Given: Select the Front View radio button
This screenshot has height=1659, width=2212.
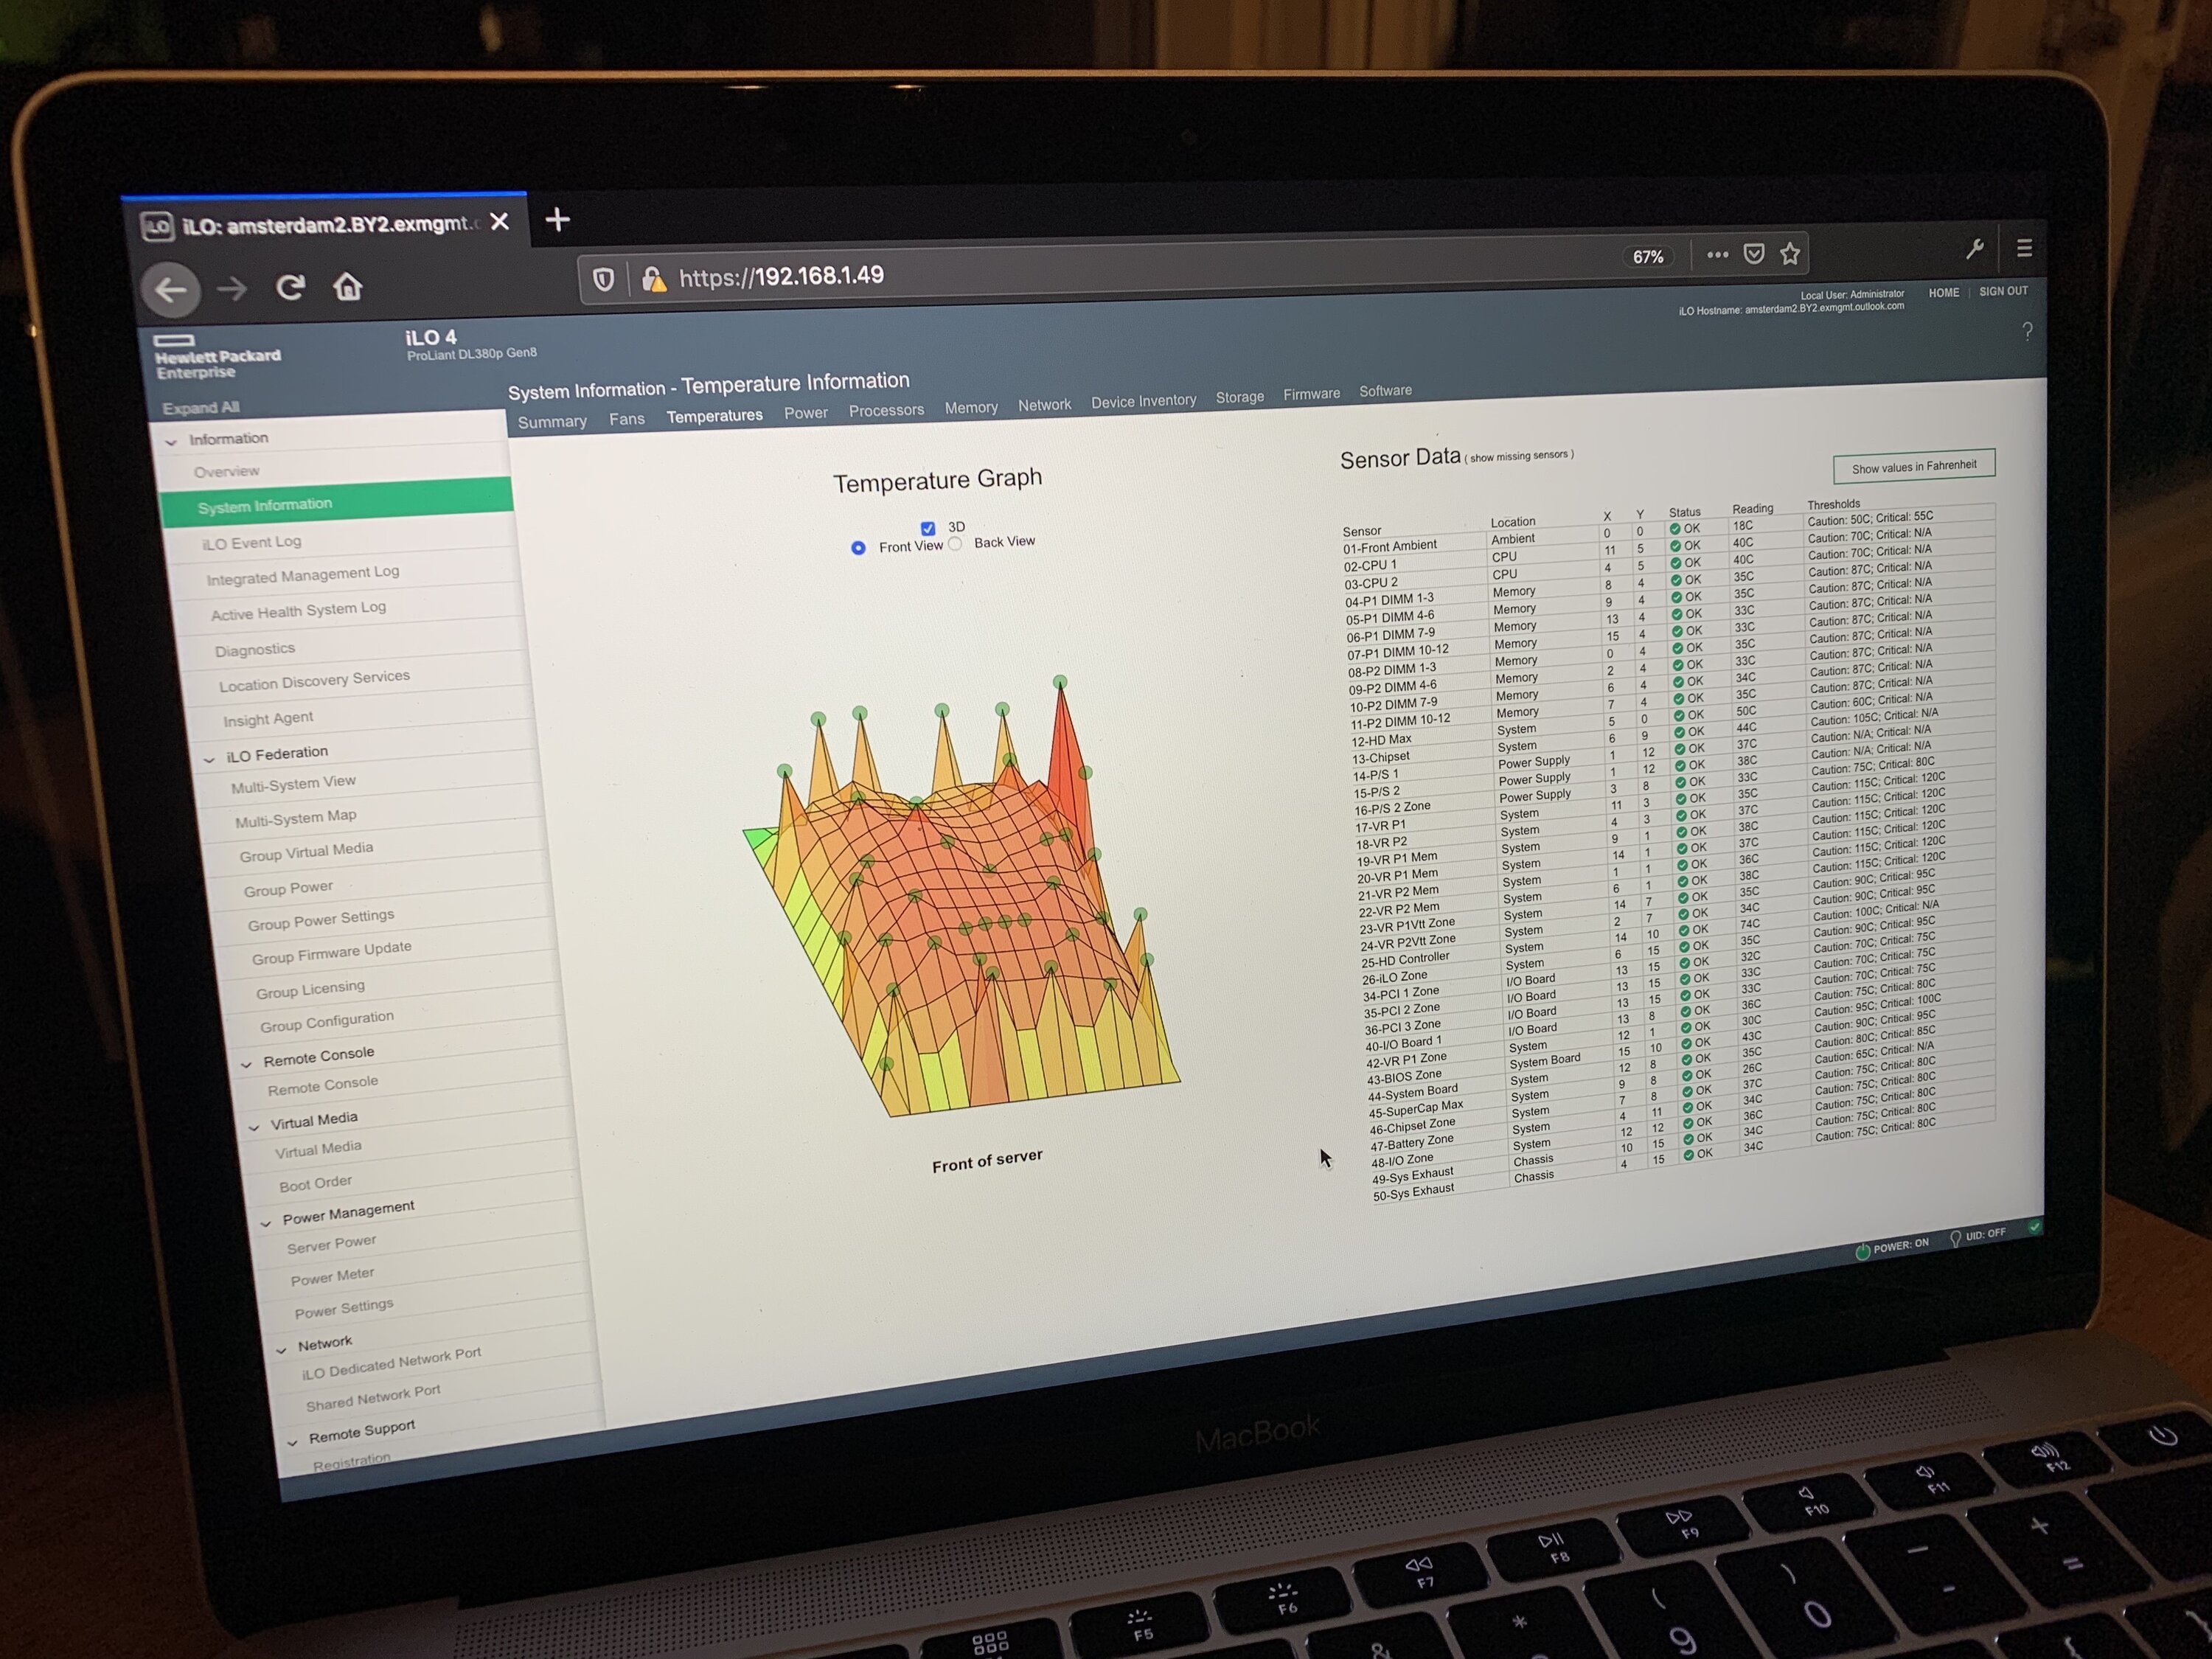Looking at the screenshot, I should click(x=858, y=548).
